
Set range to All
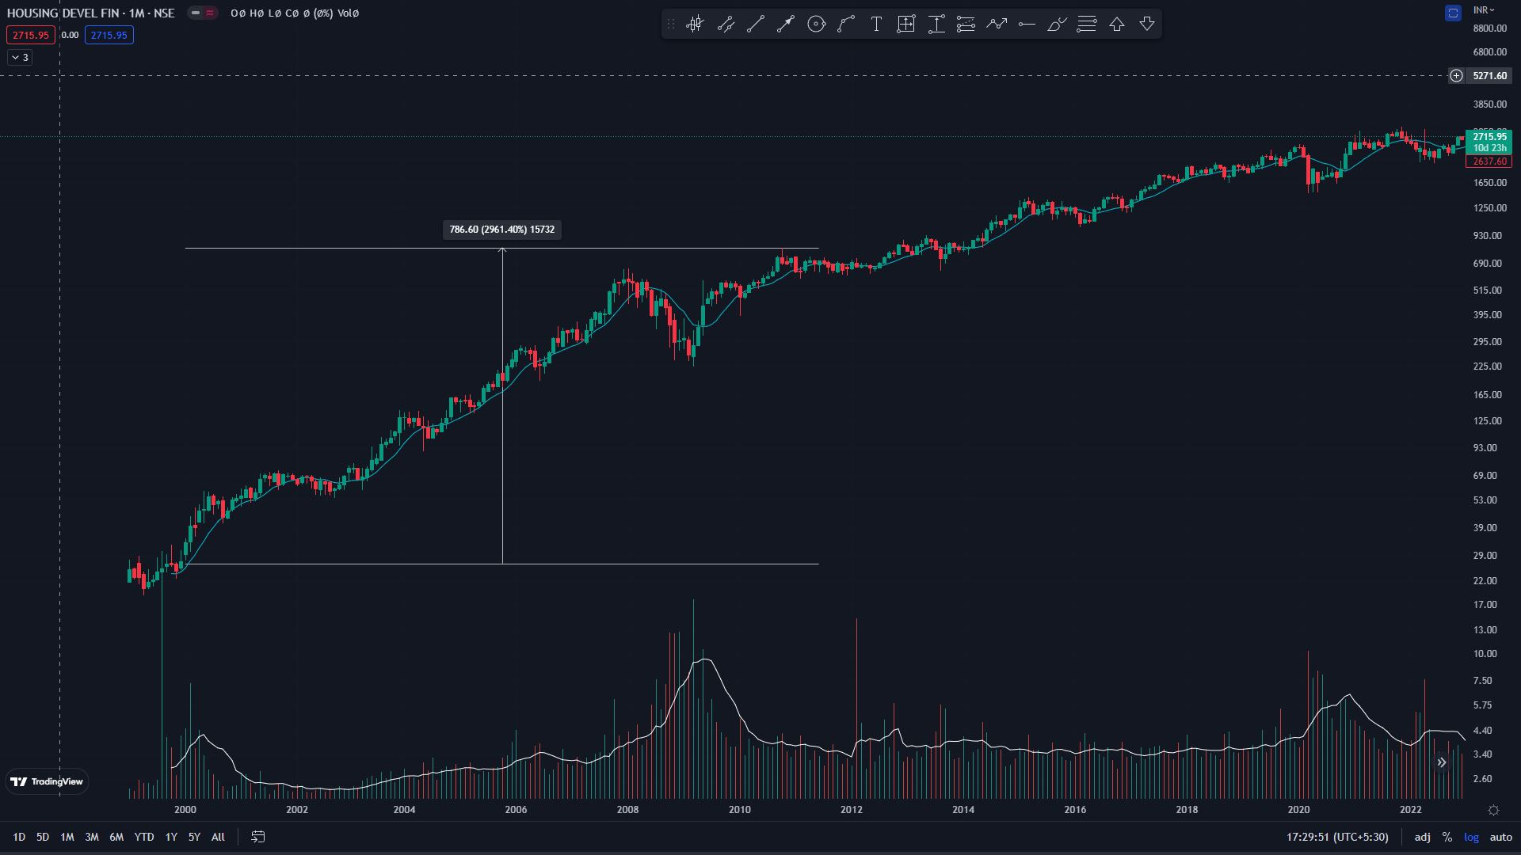(x=218, y=837)
